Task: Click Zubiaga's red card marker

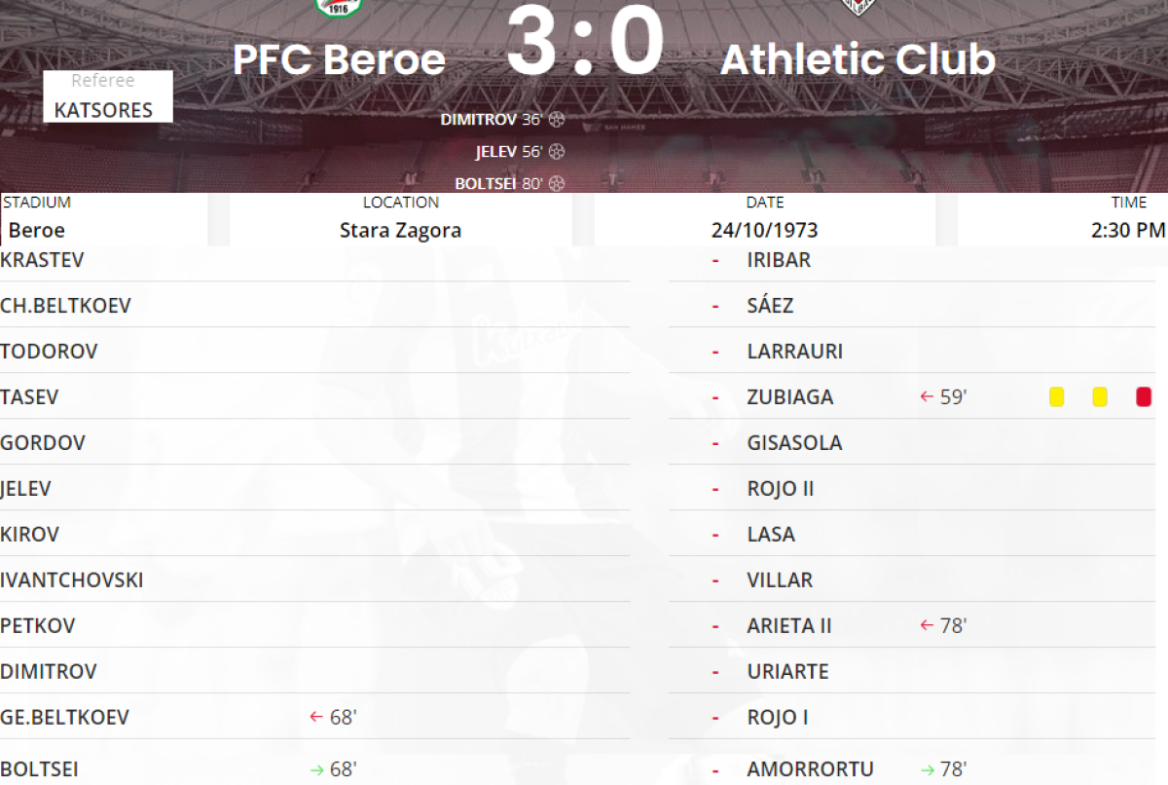Action: coord(1144,397)
